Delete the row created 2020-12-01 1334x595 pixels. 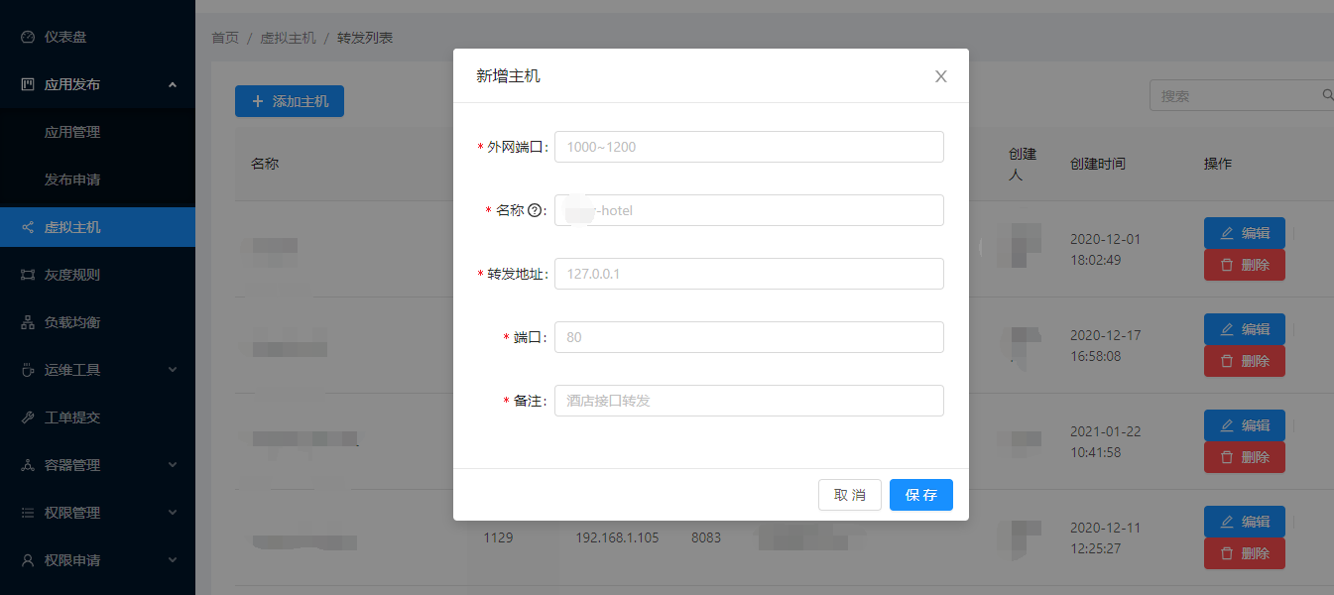[1245, 265]
